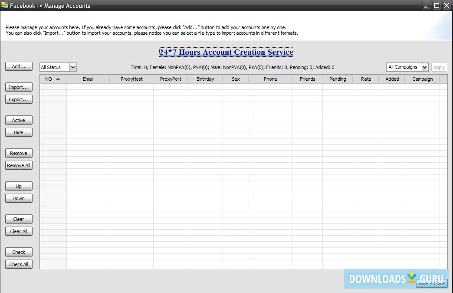Click the Clear All button
This screenshot has width=453, height=293.
[x=19, y=231]
